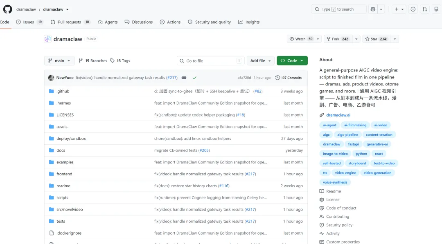This screenshot has height=244, width=442.
Task: Select the video-generation topic tag
Action: (x=377, y=173)
